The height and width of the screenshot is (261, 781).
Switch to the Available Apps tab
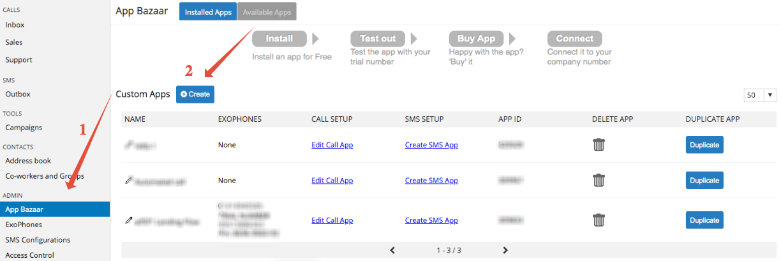267,11
